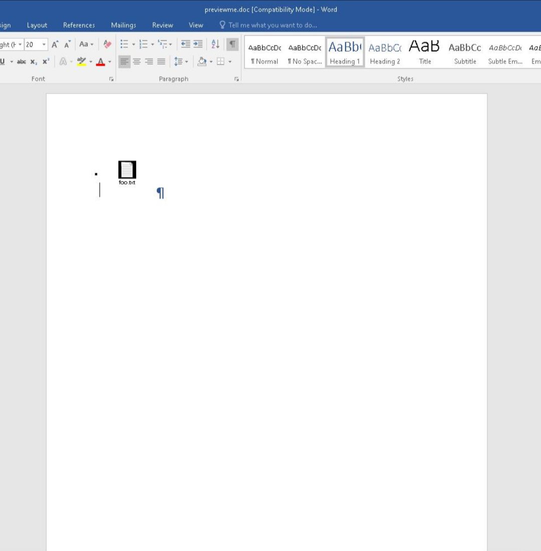
Task: Click the font size box showing 20
Action: pyautogui.click(x=33, y=45)
